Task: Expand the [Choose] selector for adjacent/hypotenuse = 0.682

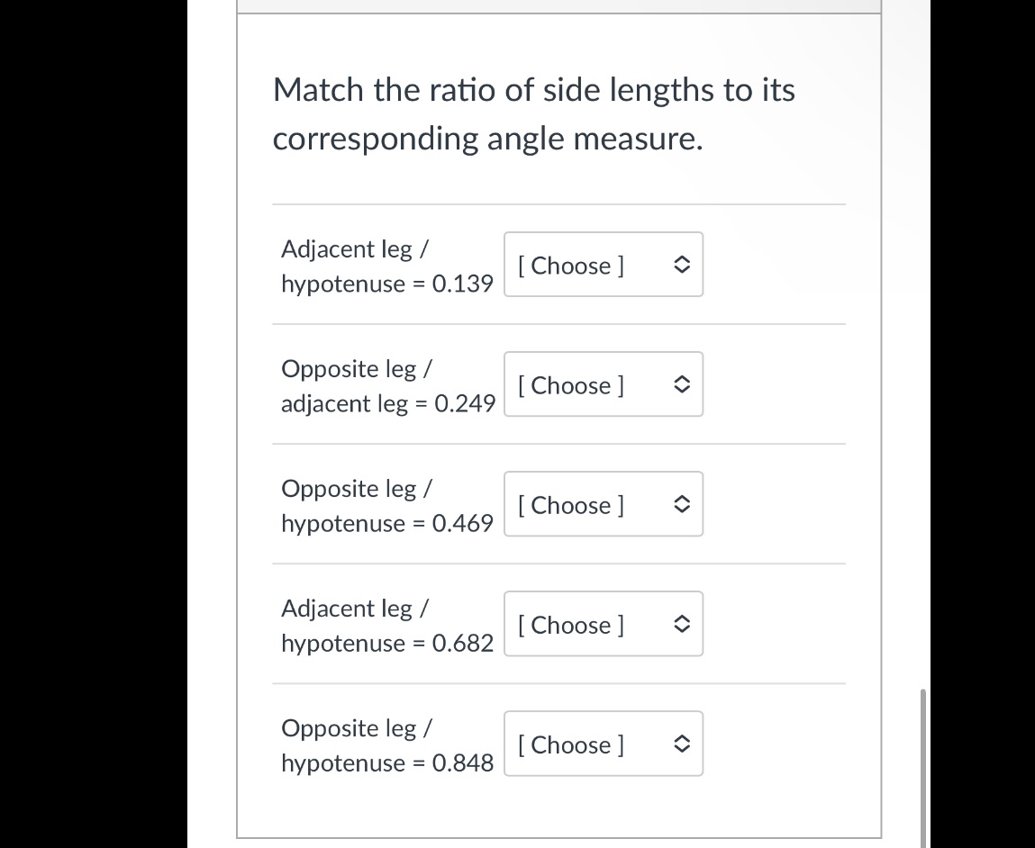Action: click(x=578, y=625)
